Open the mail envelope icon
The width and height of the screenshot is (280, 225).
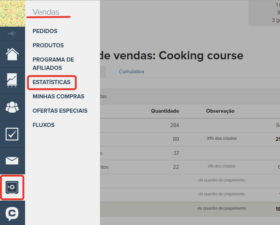click(12, 161)
